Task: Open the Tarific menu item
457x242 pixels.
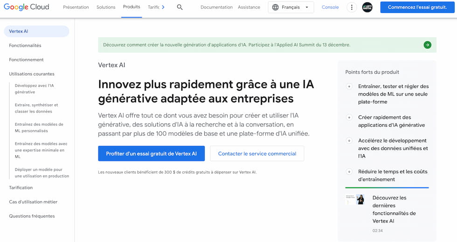Action: (153, 7)
